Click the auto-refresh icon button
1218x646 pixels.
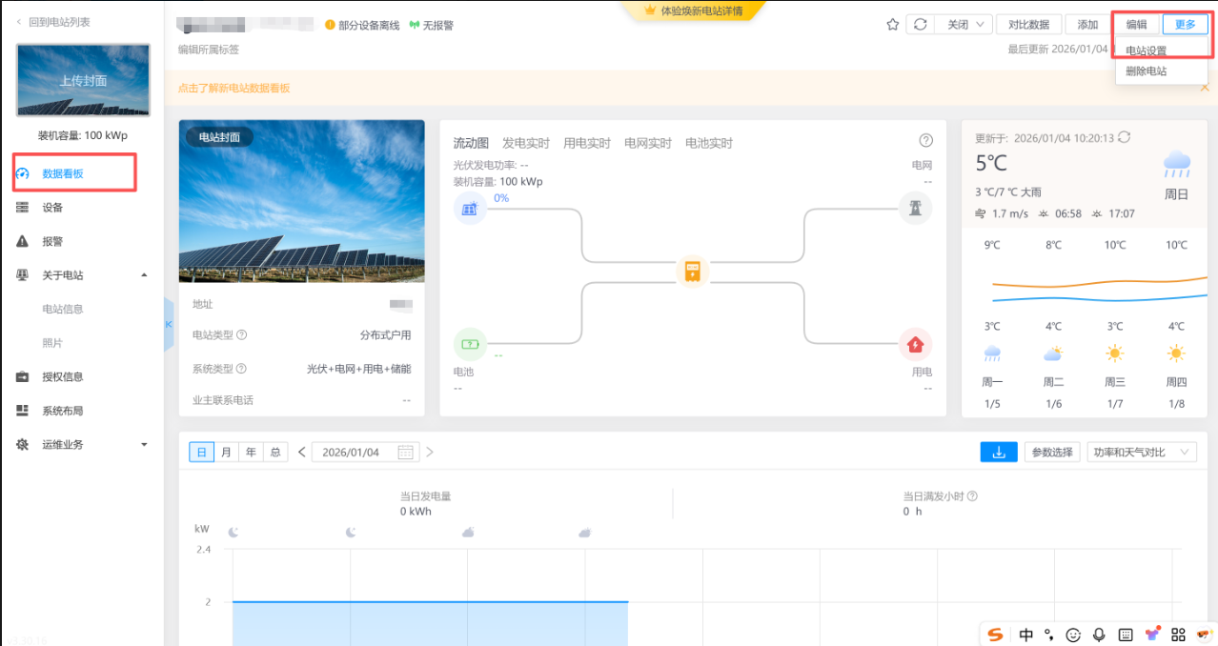(x=919, y=25)
